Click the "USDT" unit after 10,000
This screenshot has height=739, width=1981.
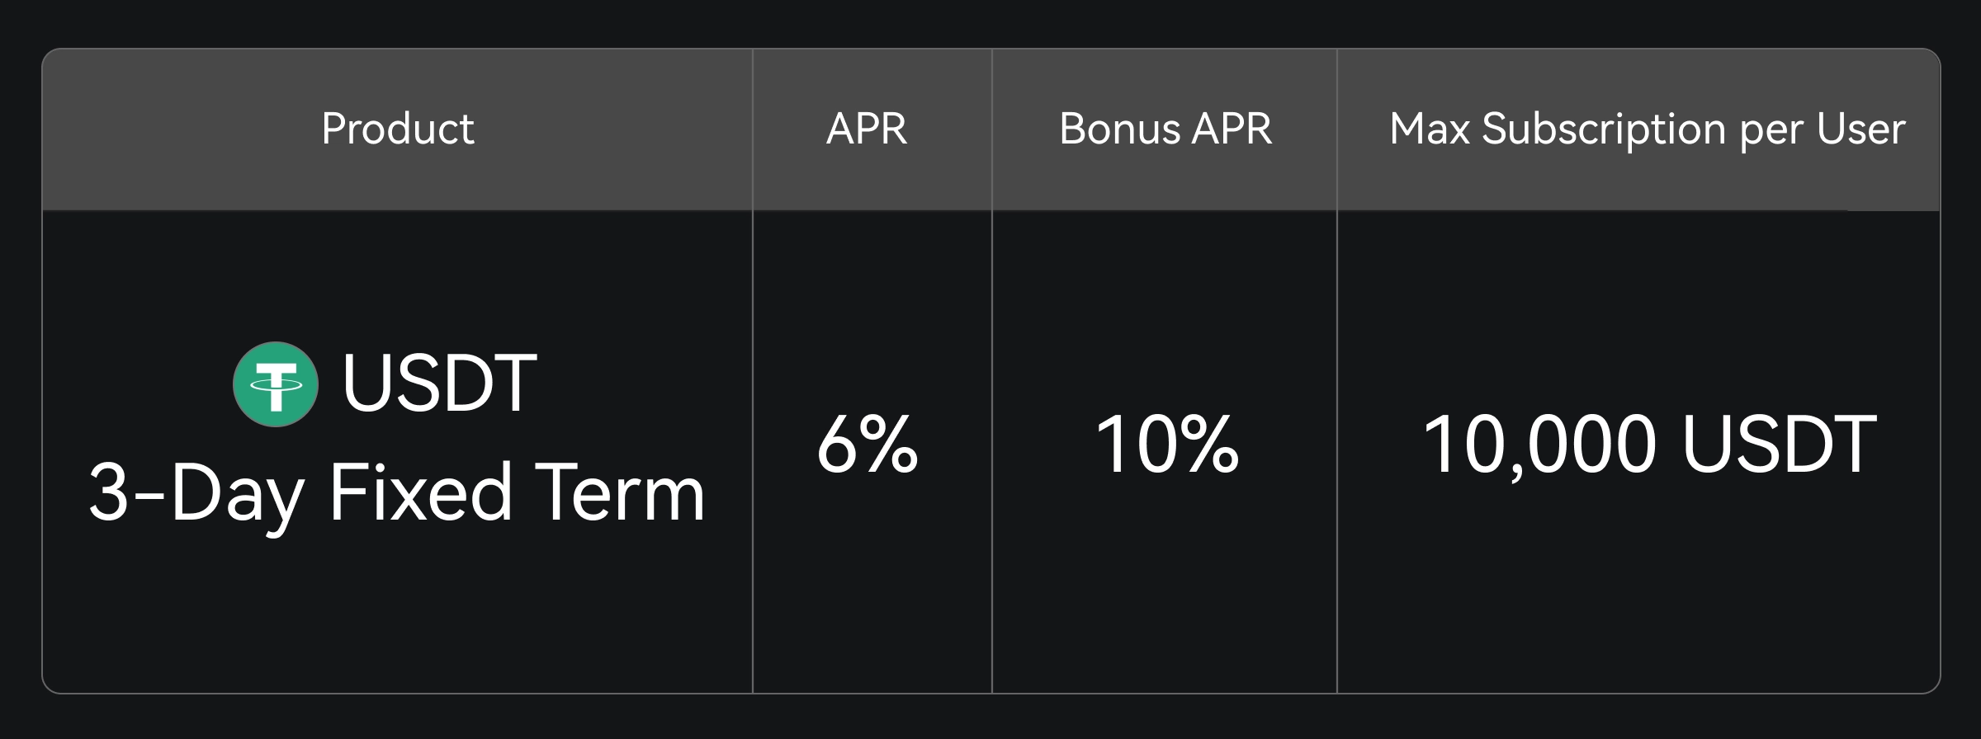point(1779,445)
